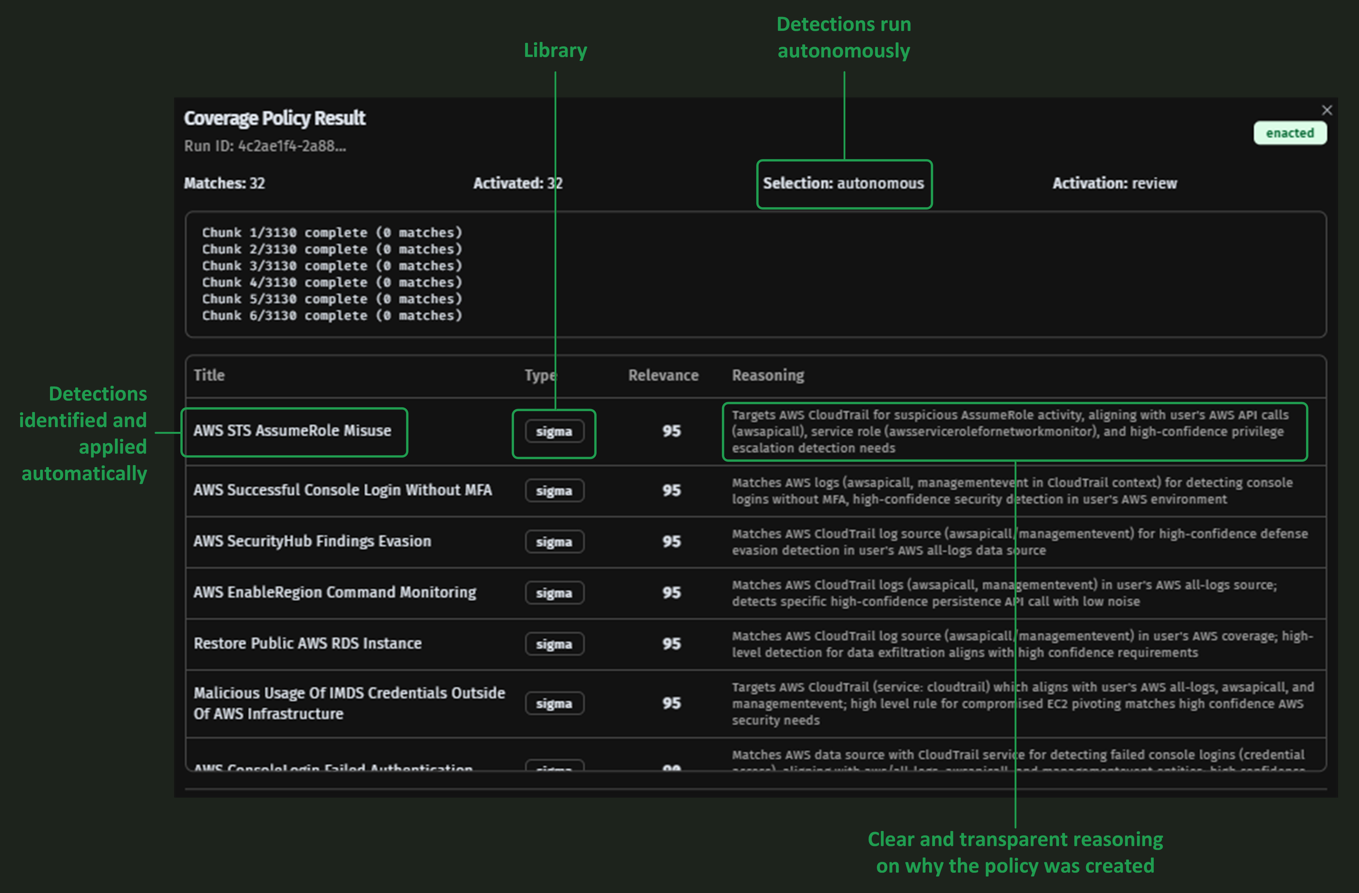Sort by the Relevance column header
Image resolution: width=1359 pixels, height=893 pixels.
click(663, 375)
